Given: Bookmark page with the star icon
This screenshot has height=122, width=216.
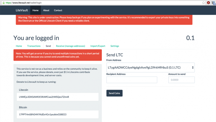Looking at the screenshot, I should tap(203, 3).
